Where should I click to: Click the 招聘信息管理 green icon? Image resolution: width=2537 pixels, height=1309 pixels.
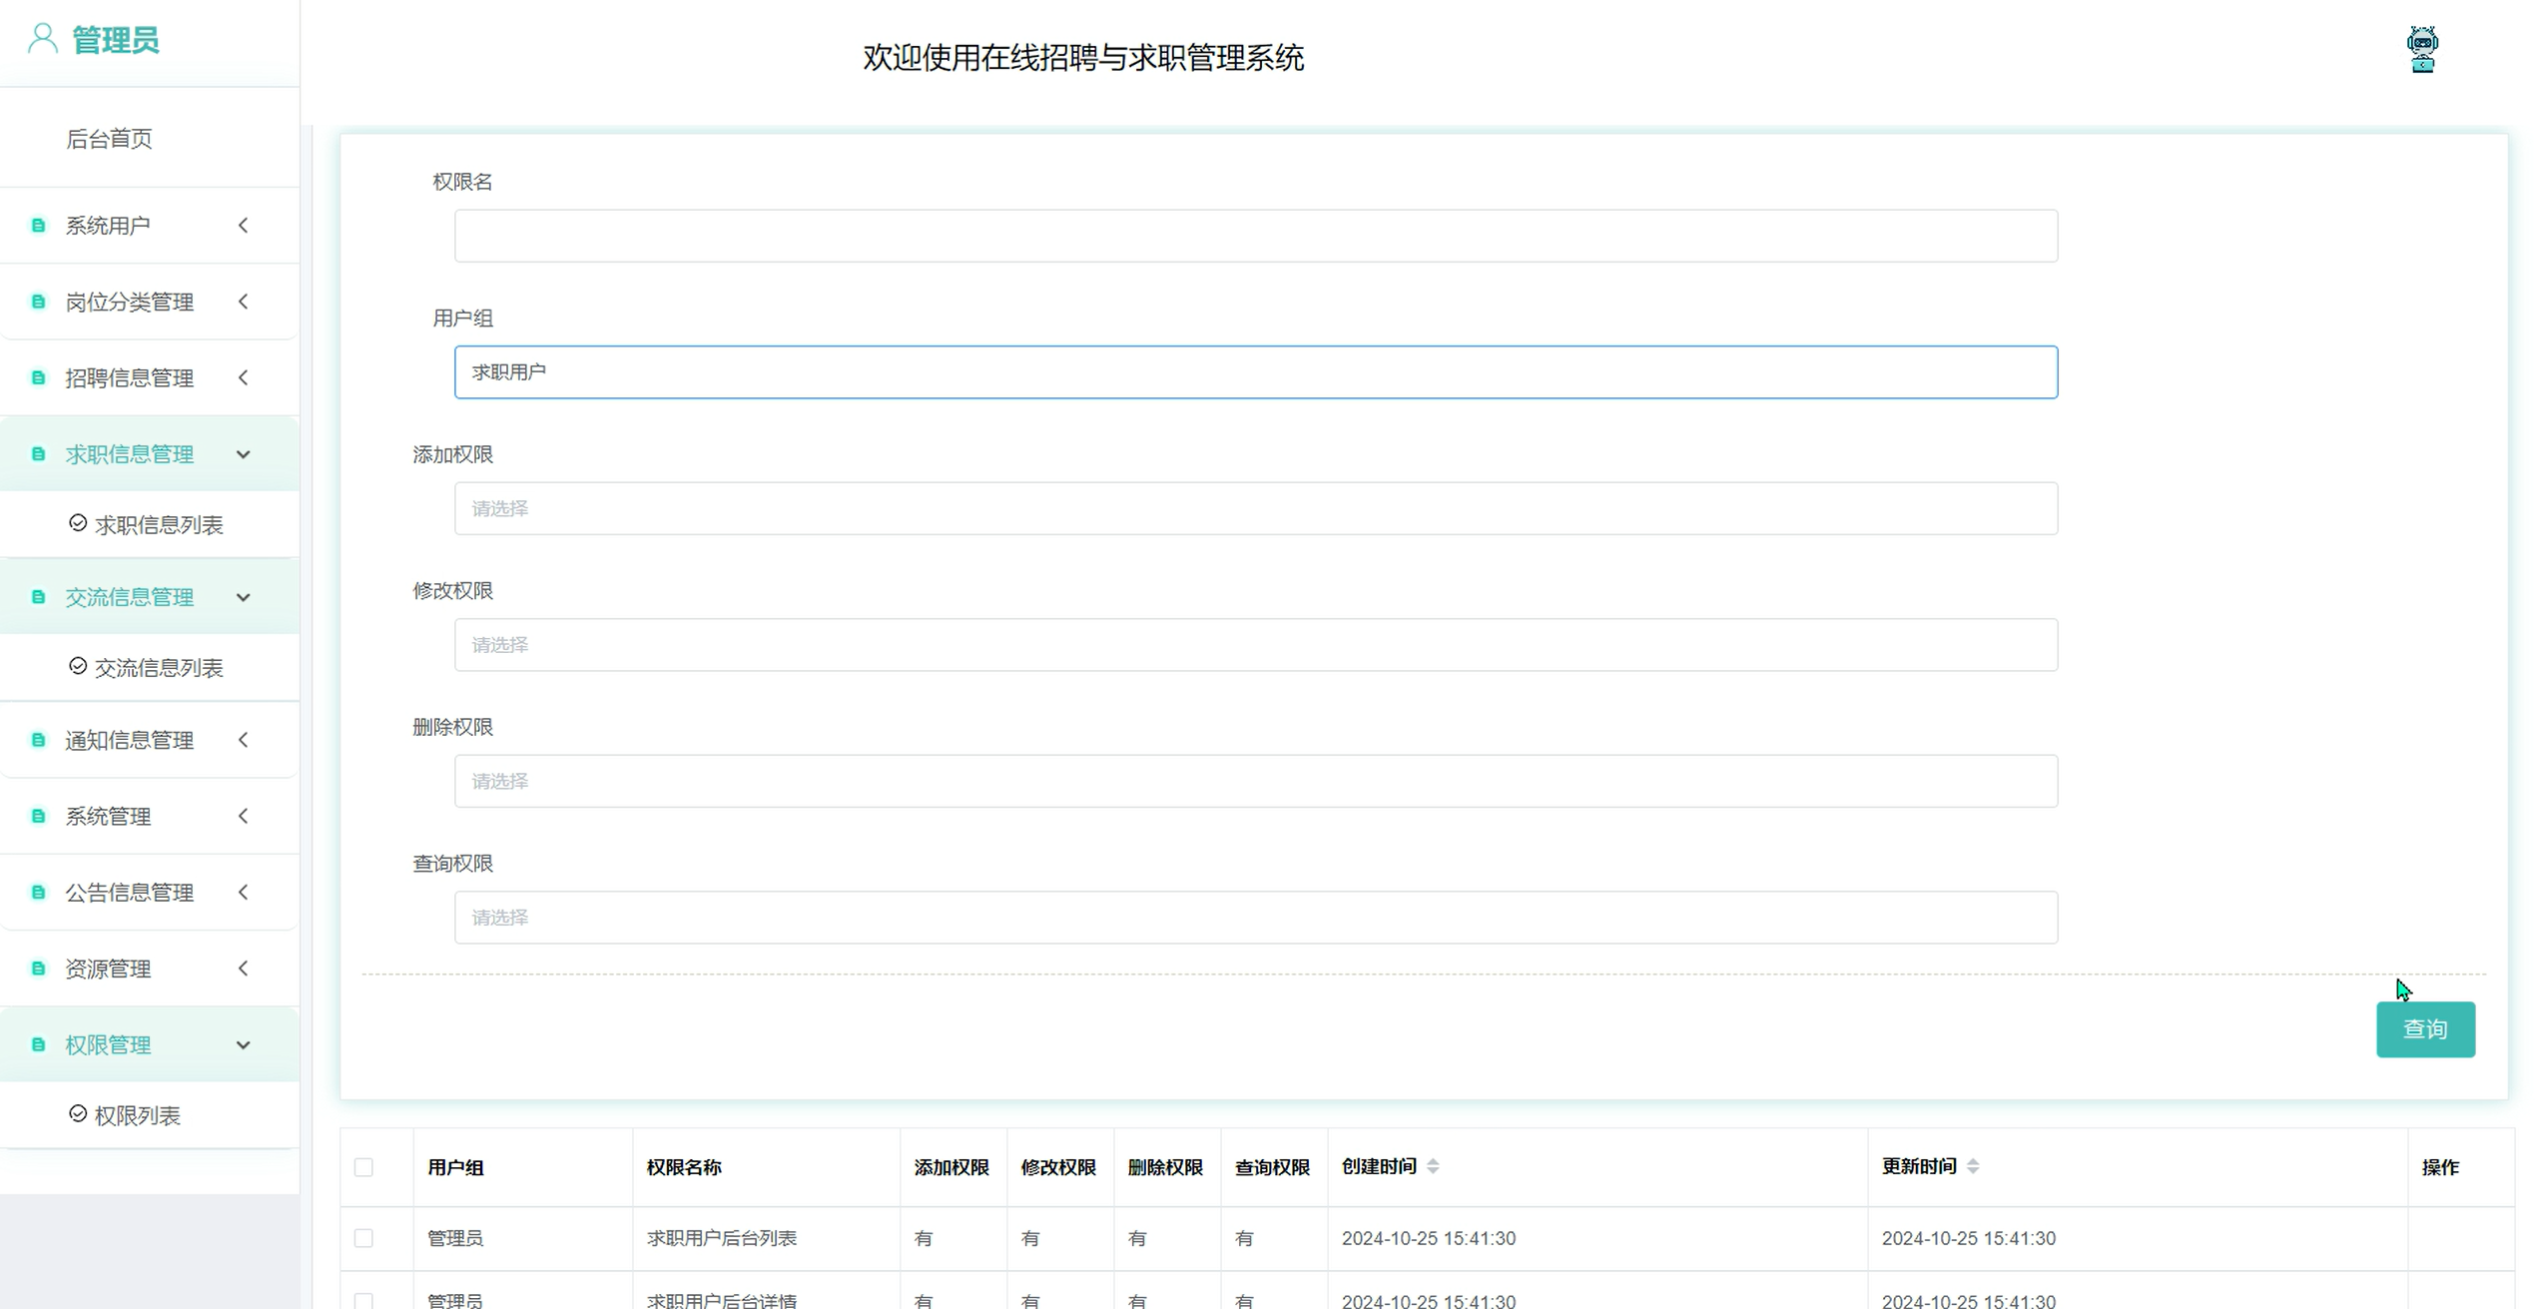38,378
